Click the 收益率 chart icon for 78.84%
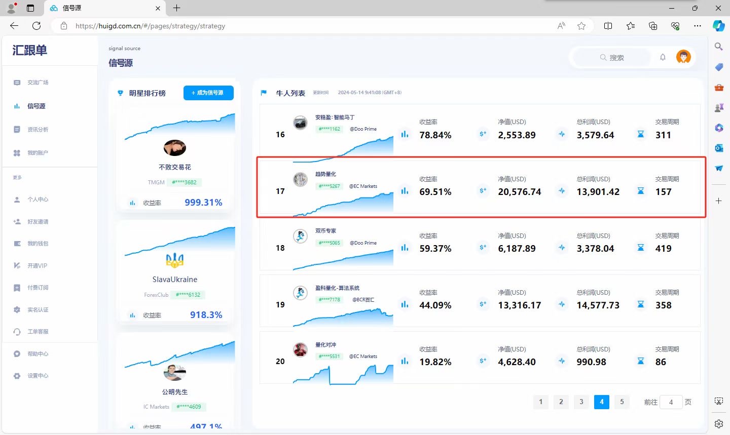The height and width of the screenshot is (435, 730). (x=405, y=135)
